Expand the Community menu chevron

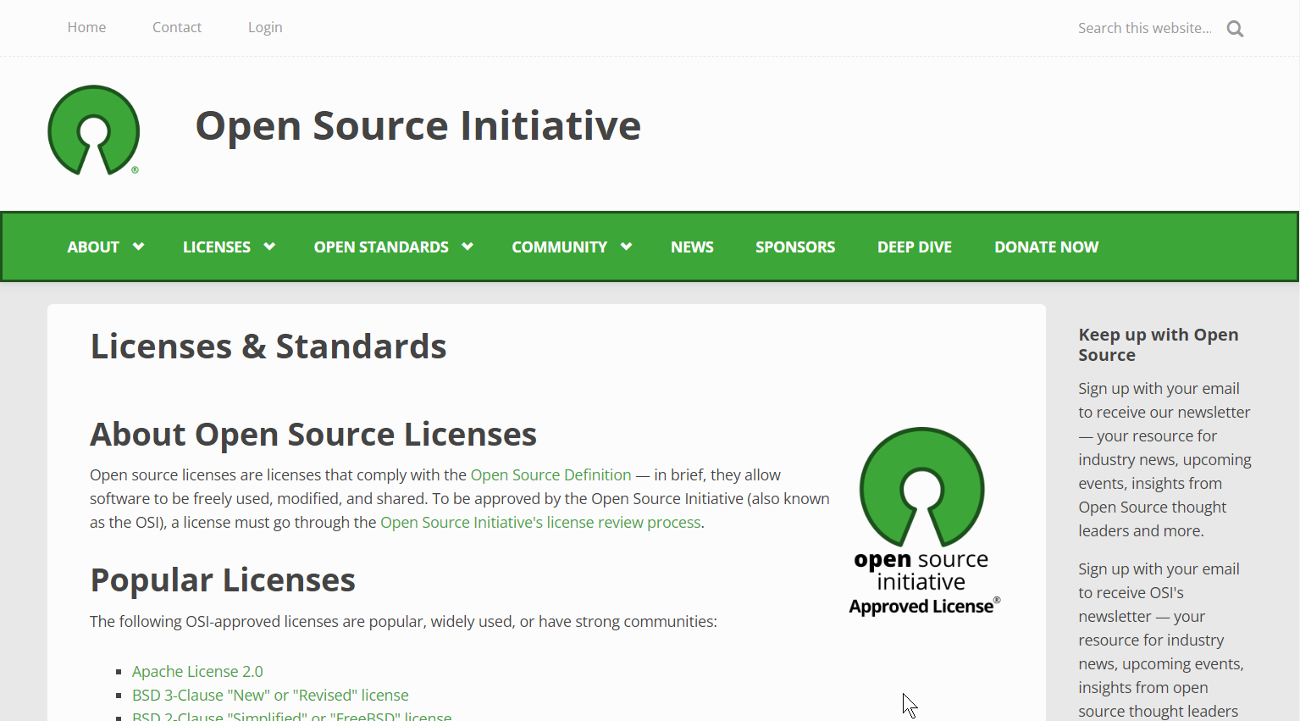tap(627, 247)
